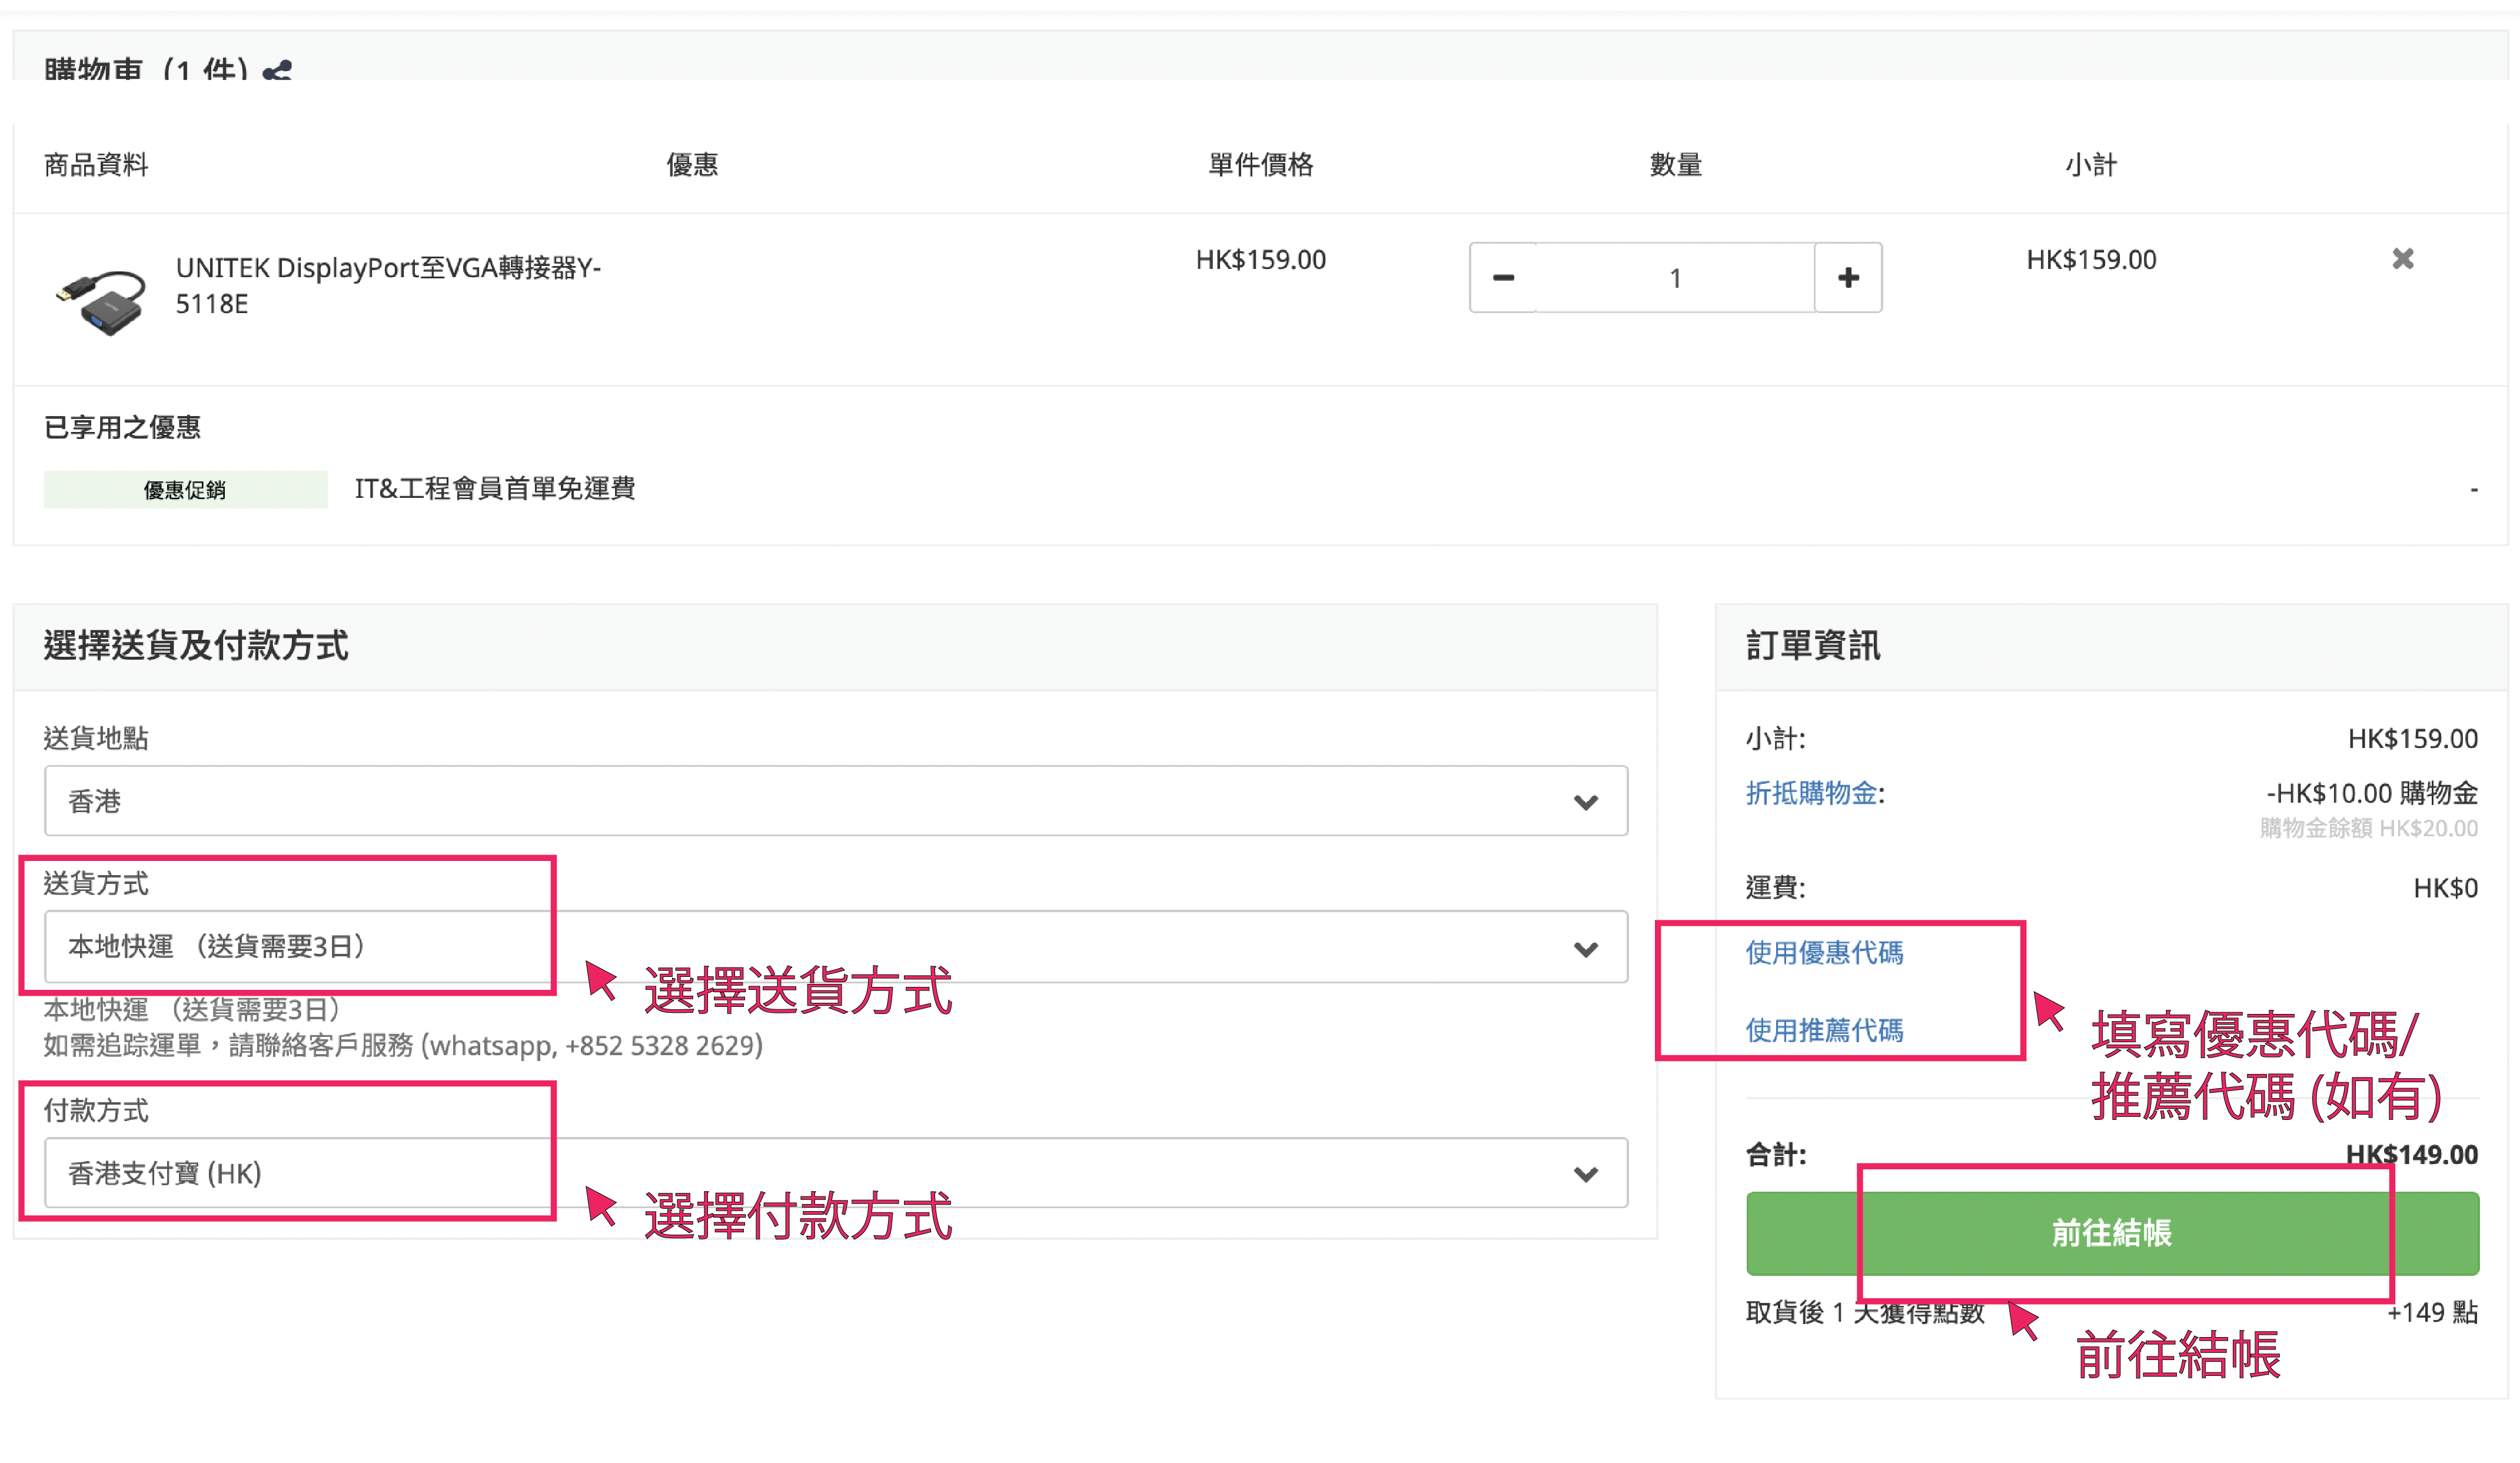Click the 購物車 cart section heading
Viewport: 2520px width, 1463px height.
[145, 69]
